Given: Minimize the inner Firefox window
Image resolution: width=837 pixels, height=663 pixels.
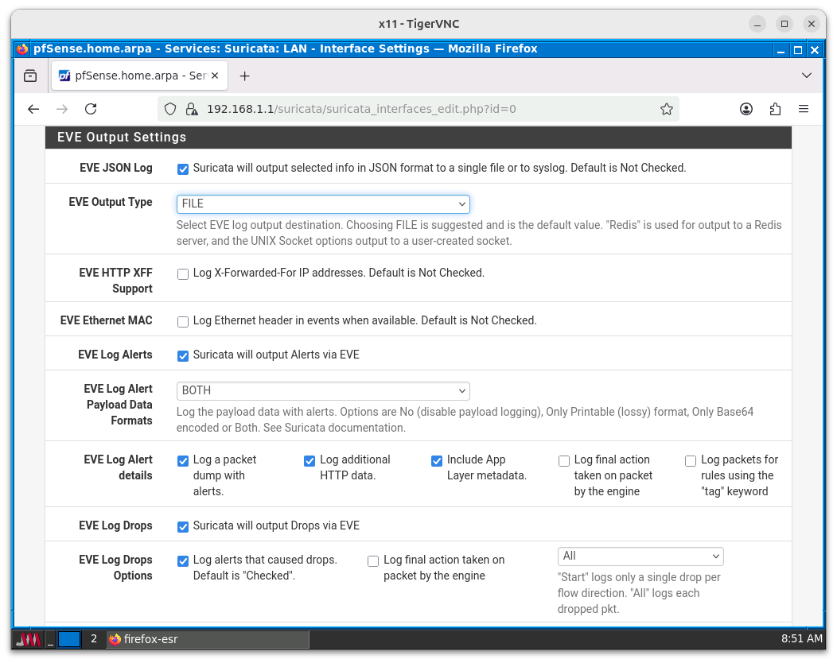Looking at the screenshot, I should 781,50.
